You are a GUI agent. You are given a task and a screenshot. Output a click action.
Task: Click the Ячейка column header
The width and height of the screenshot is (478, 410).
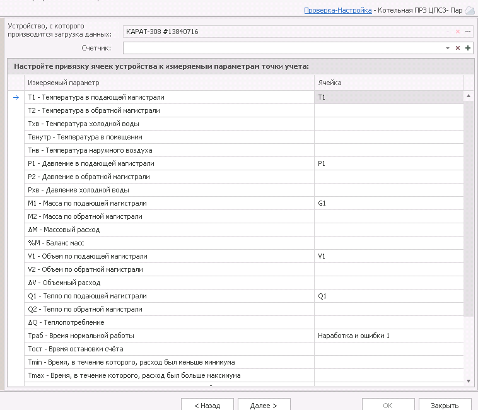(389, 83)
